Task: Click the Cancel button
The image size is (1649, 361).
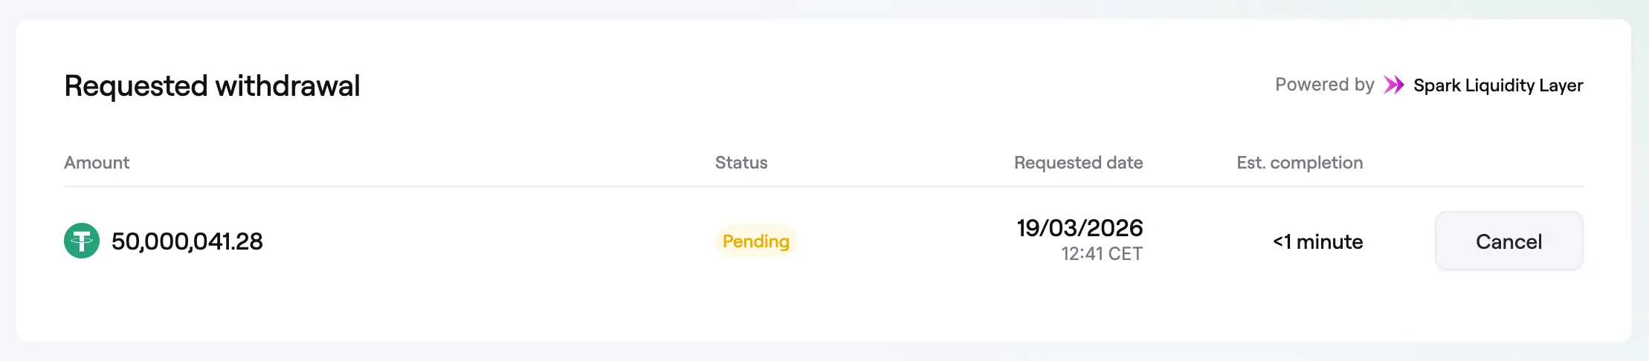Action: coord(1508,241)
